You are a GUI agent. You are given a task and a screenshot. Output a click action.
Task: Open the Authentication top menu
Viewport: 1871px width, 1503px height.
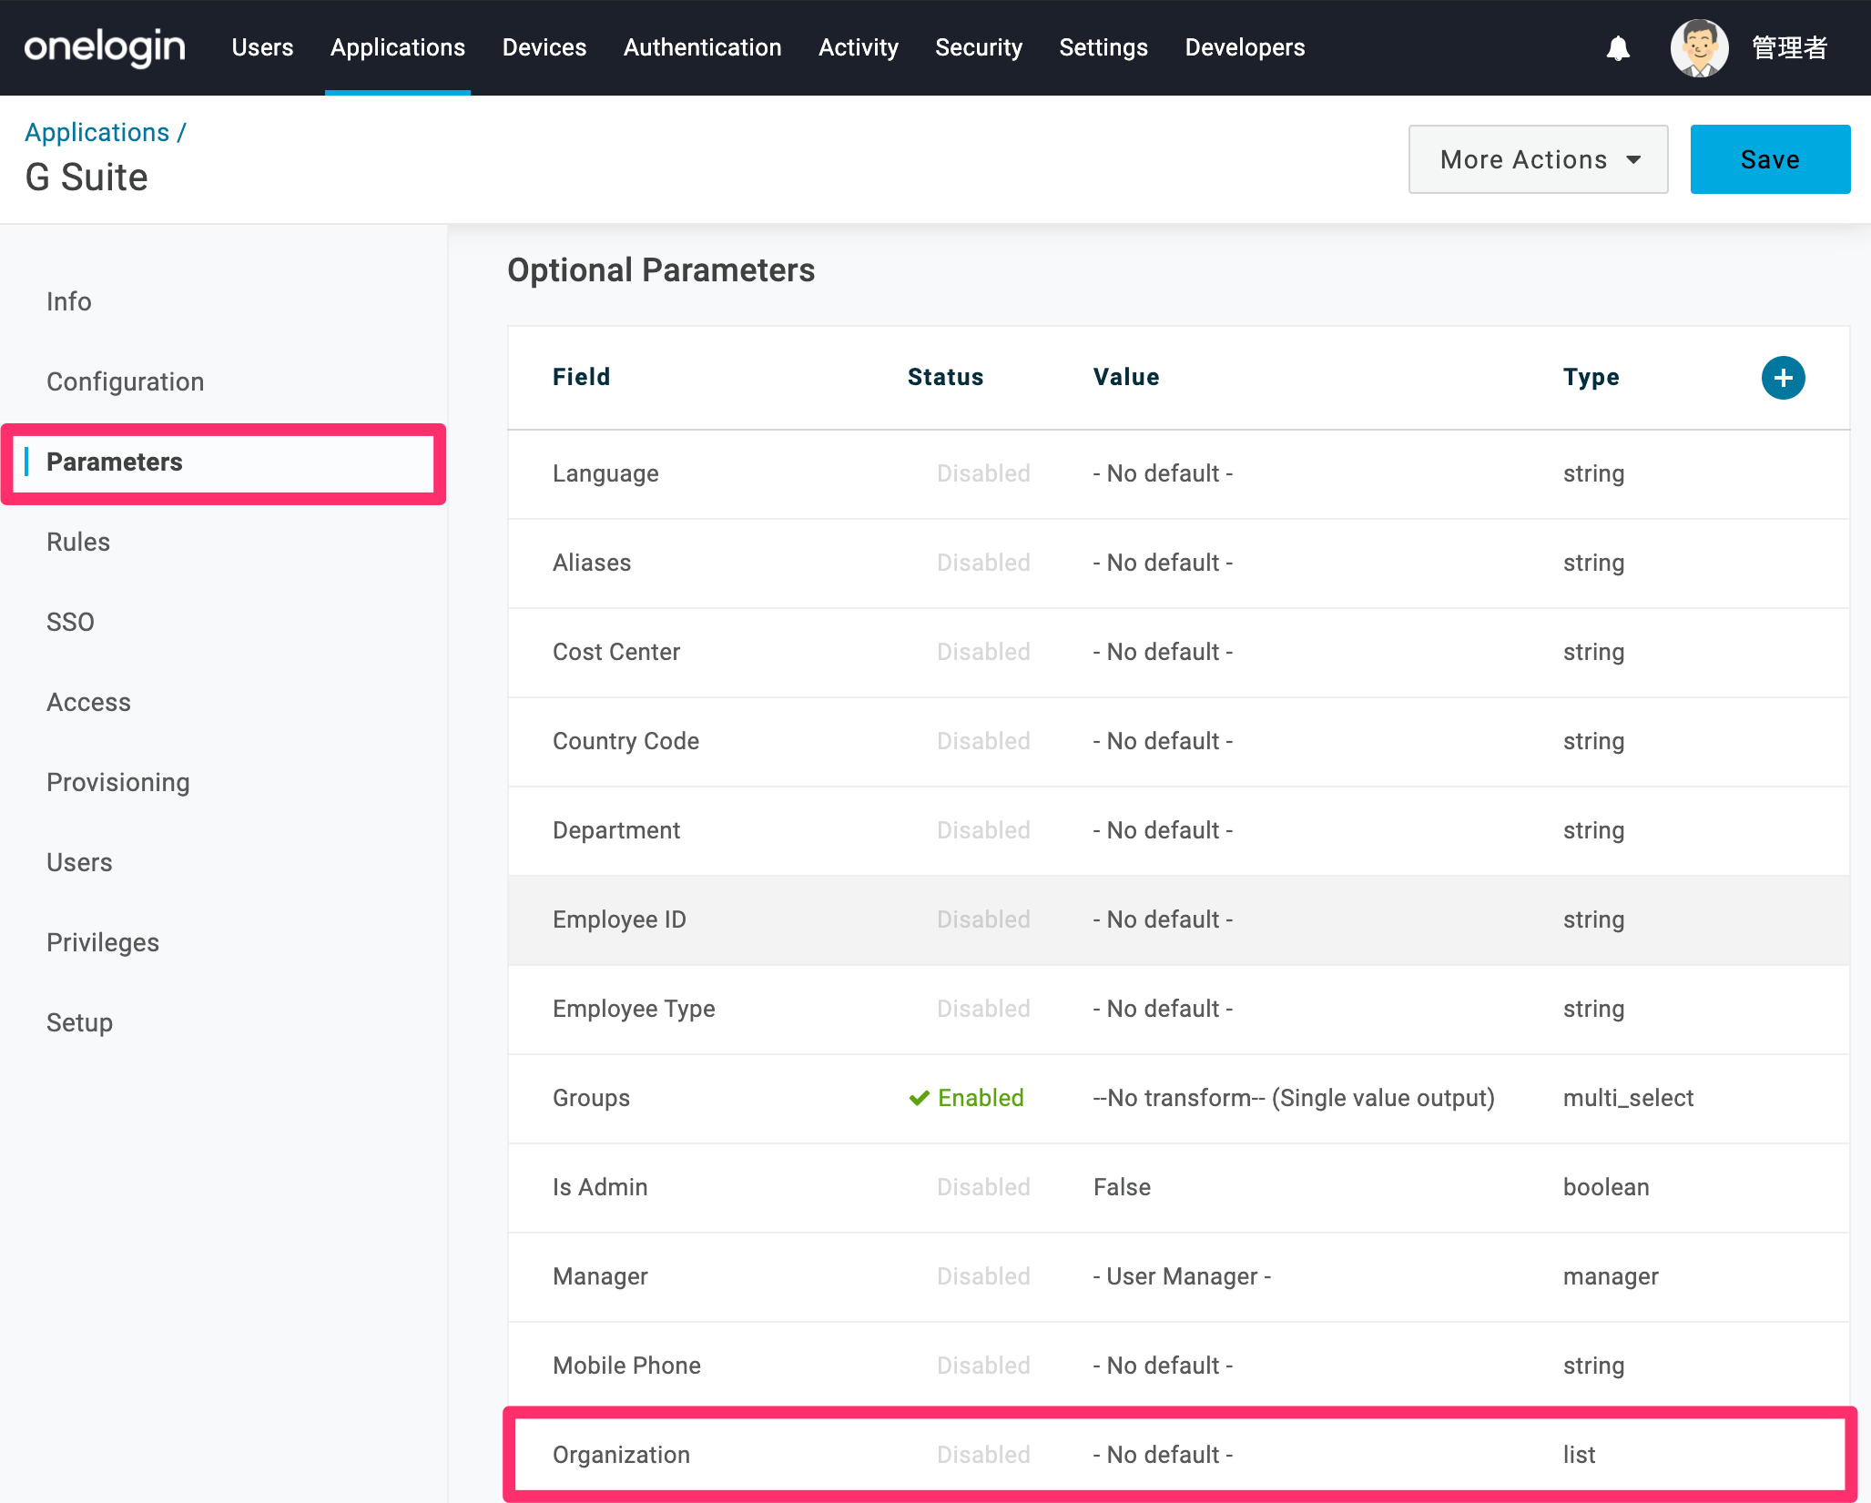pos(702,47)
